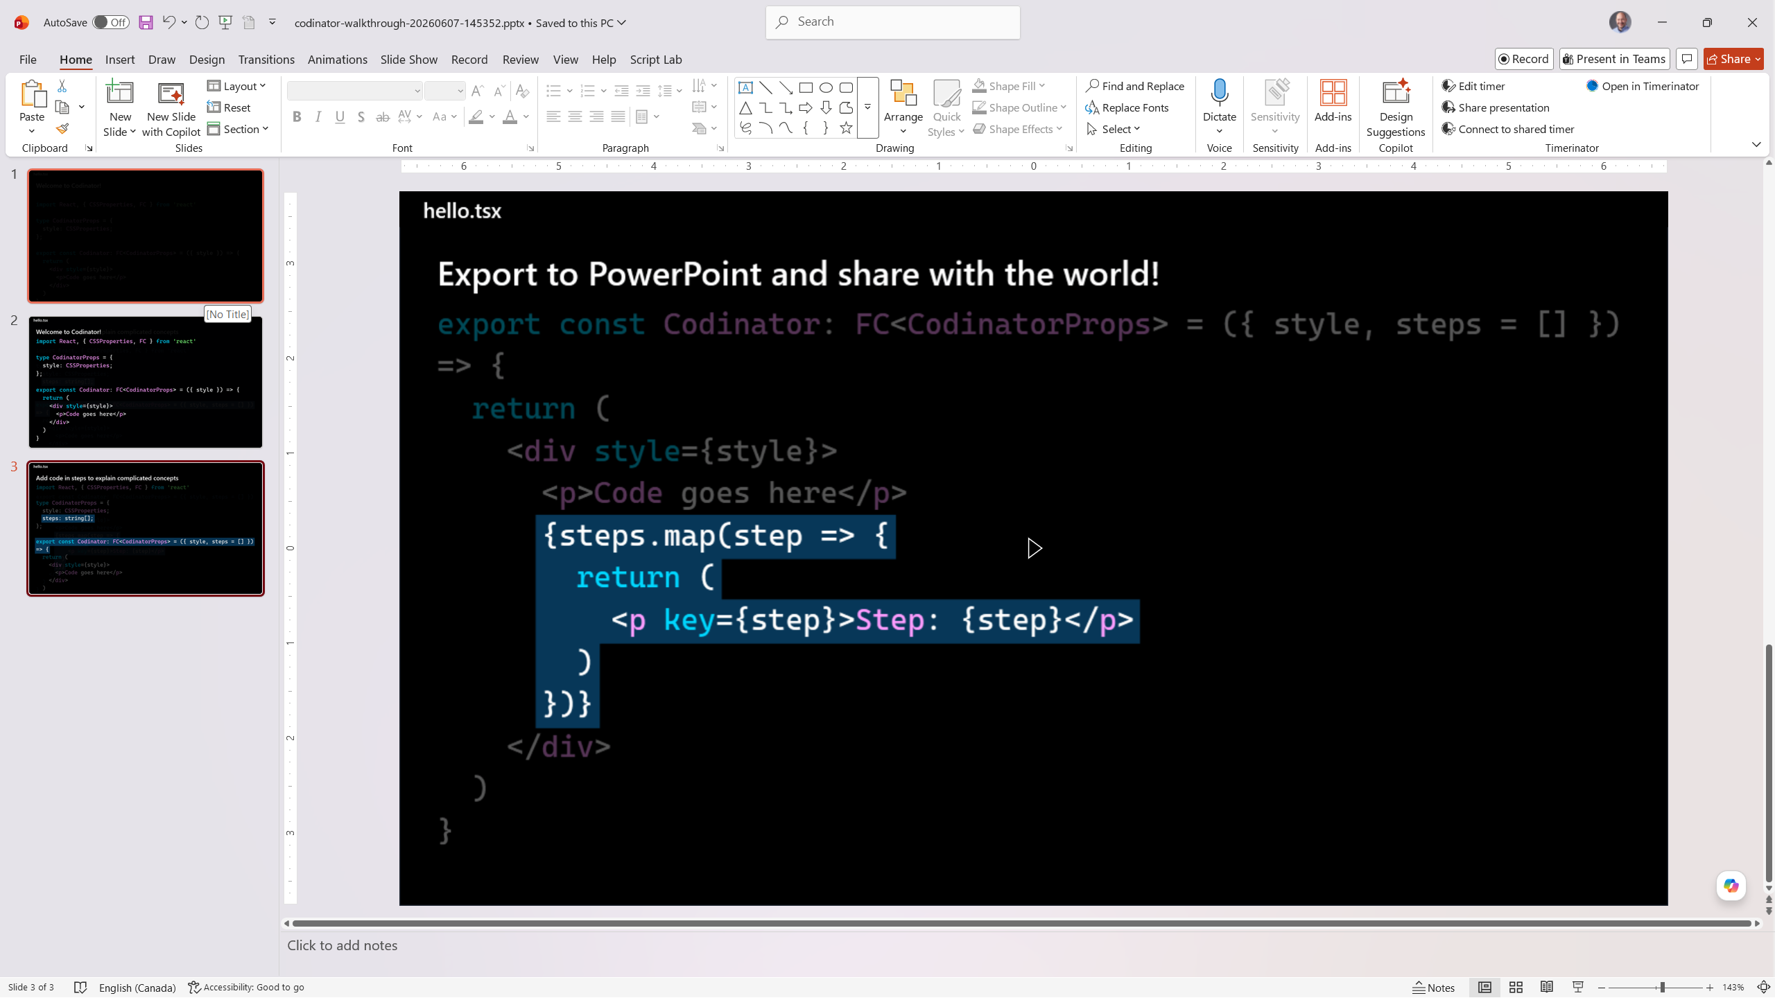This screenshot has height=998, width=1775.
Task: Open the Comments pane icon
Action: point(1687,59)
